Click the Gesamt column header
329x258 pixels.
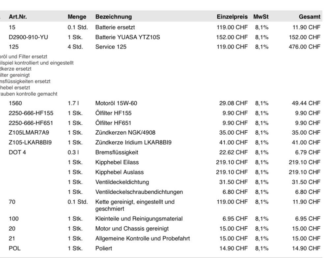(310, 17)
